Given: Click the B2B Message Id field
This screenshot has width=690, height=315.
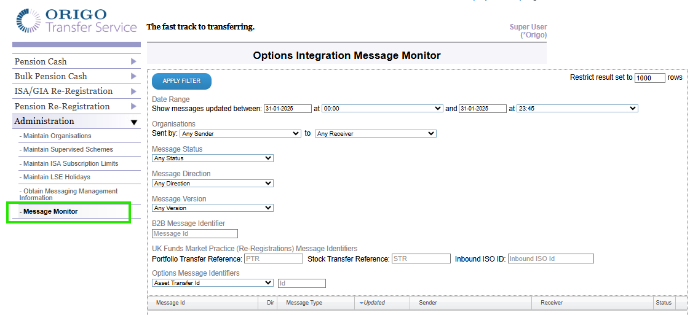Looking at the screenshot, I should point(195,234).
